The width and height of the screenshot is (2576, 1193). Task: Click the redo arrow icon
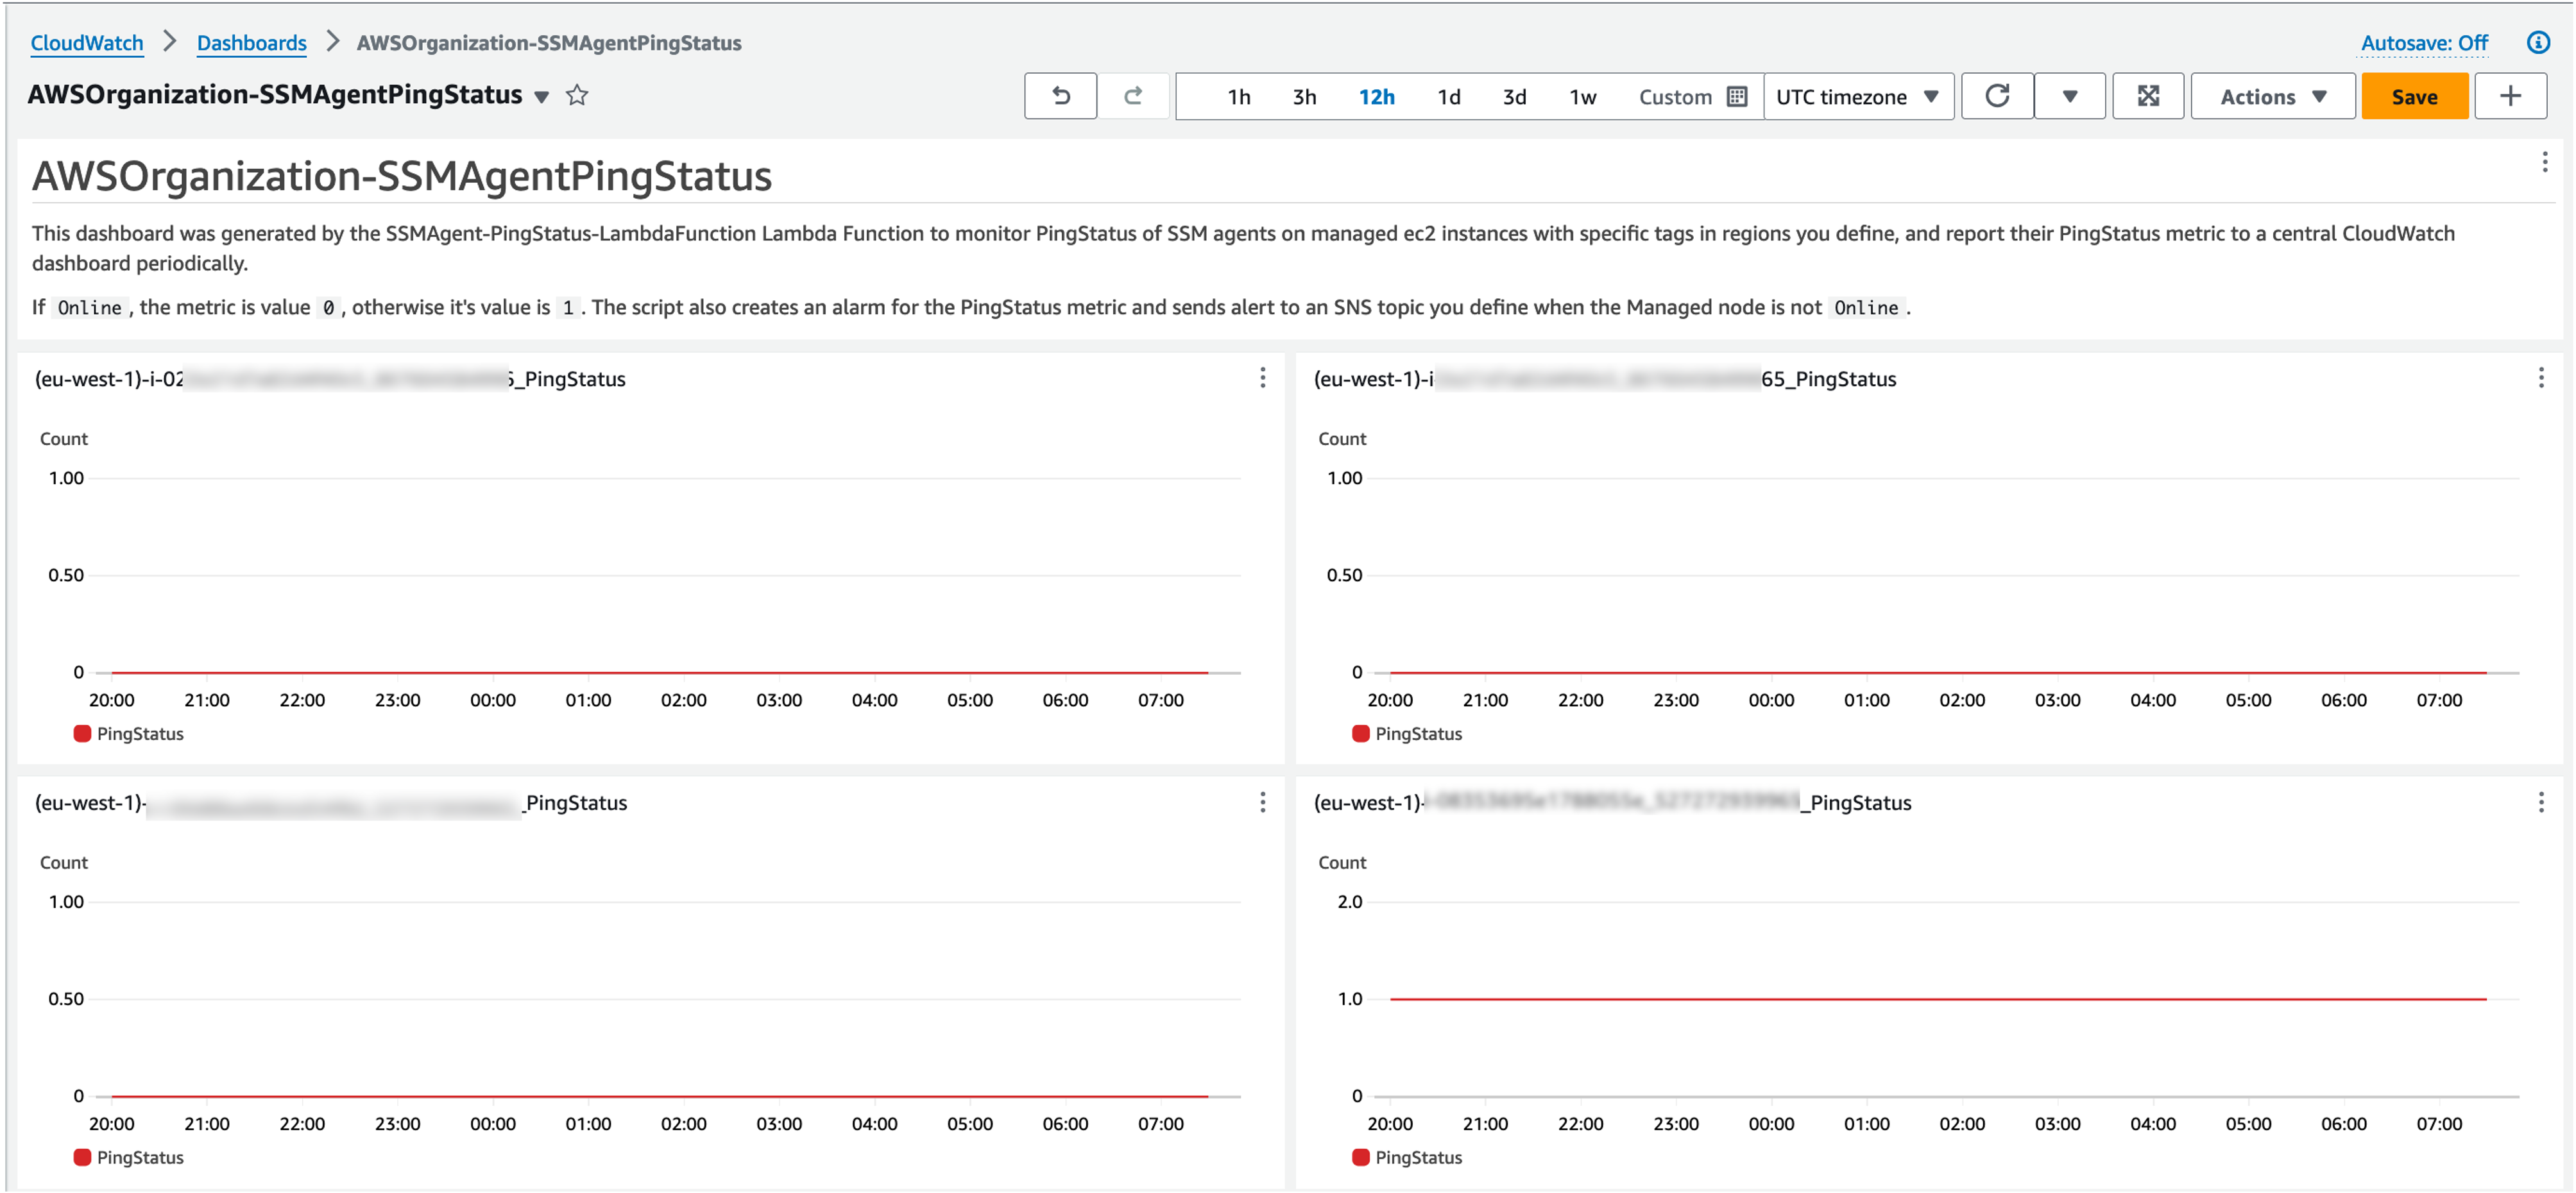(x=1135, y=96)
